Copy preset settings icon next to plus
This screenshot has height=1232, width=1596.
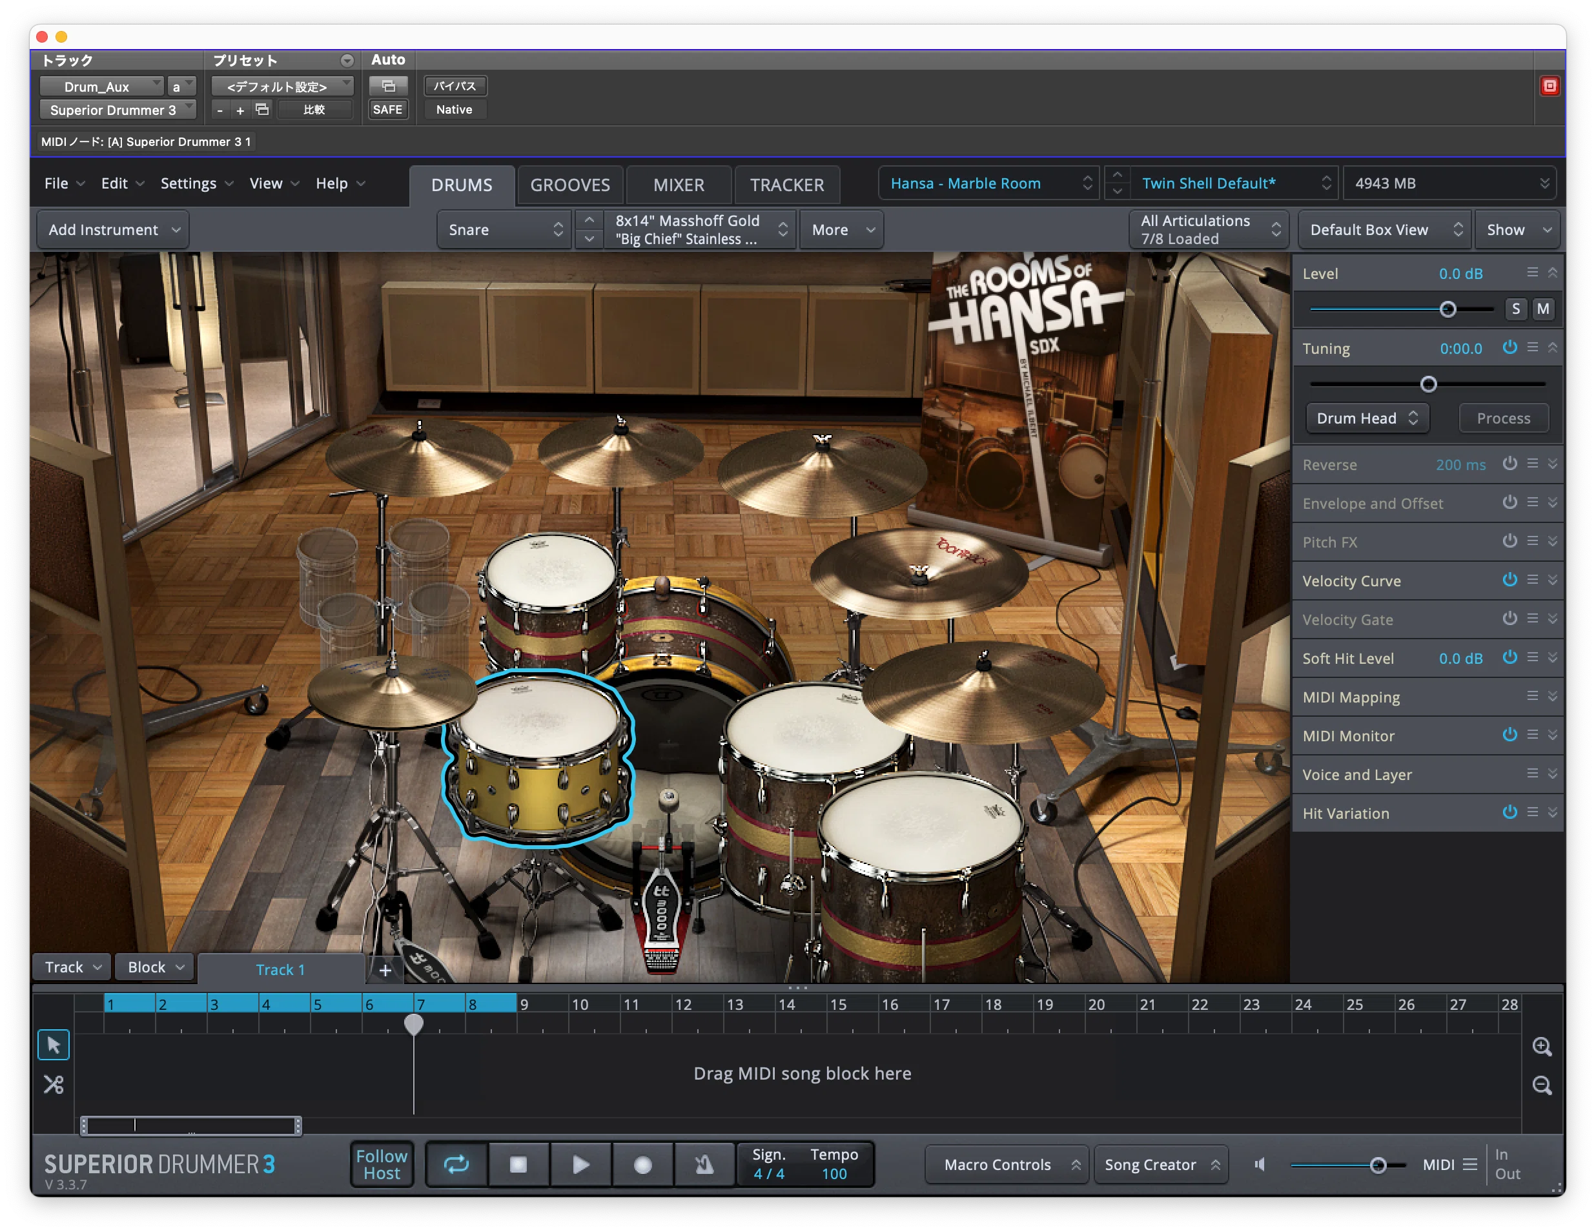262,110
